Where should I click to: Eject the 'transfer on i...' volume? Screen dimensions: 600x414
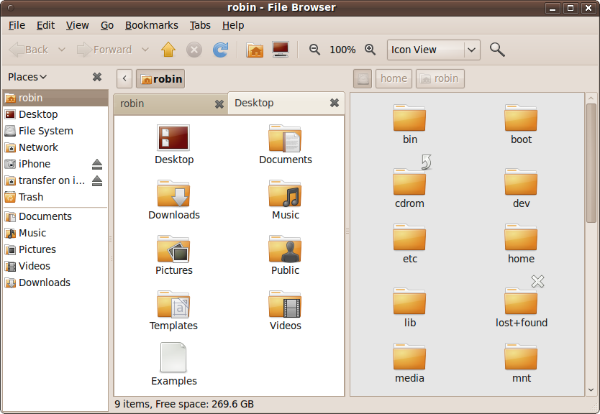pyautogui.click(x=95, y=180)
